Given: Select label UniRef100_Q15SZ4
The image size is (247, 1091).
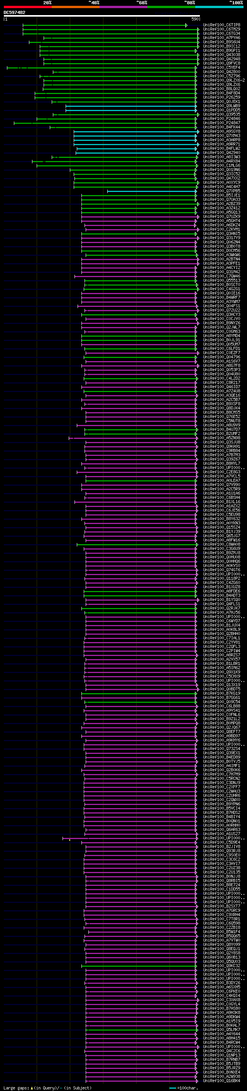Looking at the screenshot, I should tap(222, 527).
